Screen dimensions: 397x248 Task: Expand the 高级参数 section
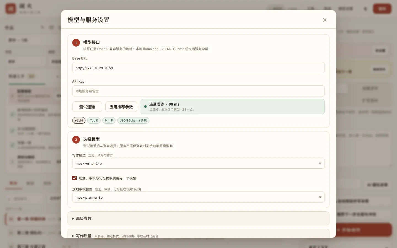(x=198, y=218)
